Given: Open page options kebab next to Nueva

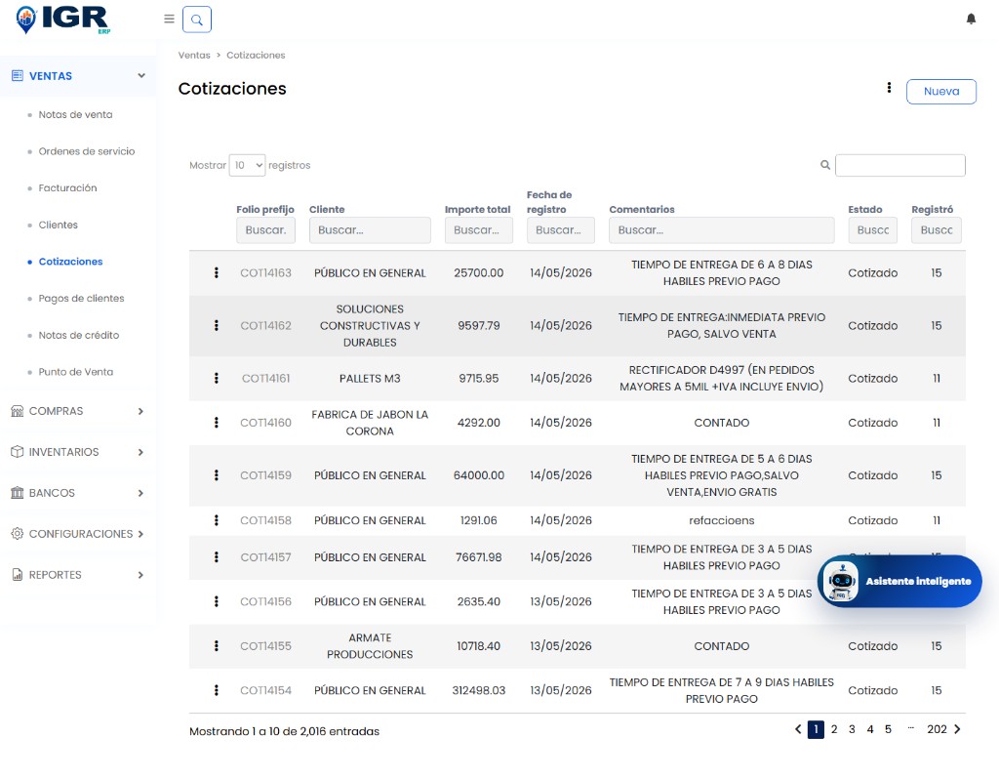Looking at the screenshot, I should [889, 88].
